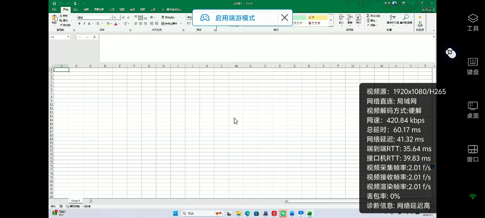The width and height of the screenshot is (485, 218).
Task: Select the 适中 (Neutral) cell style
Action: tap(318, 18)
